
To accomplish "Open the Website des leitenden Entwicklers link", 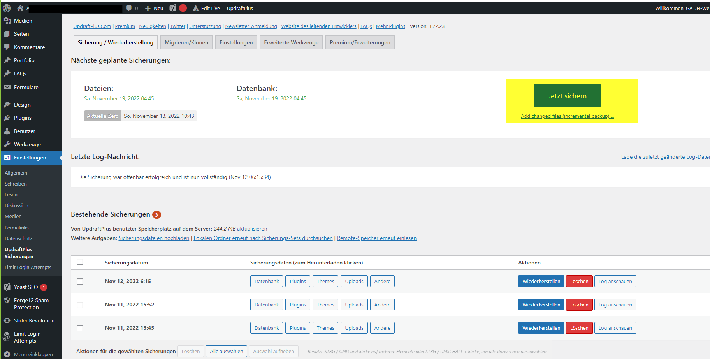I will [319, 26].
